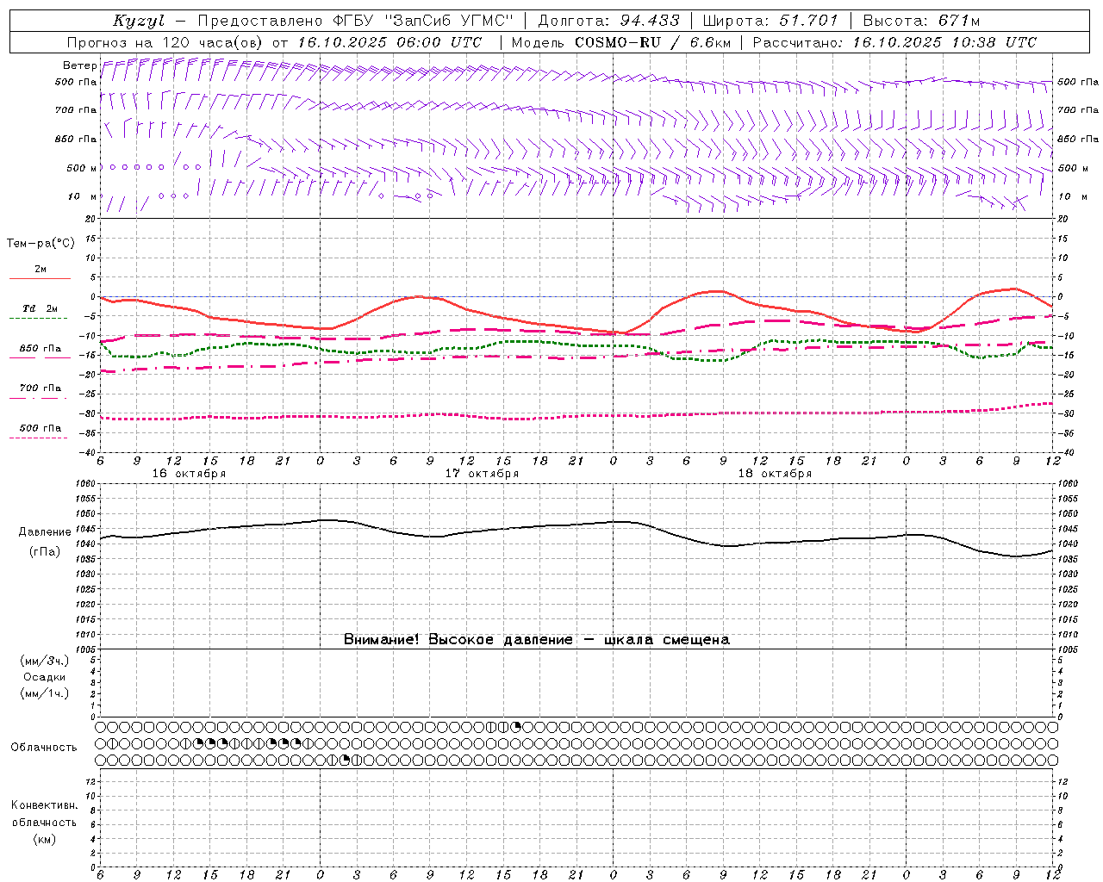Select the Осадки precipitation label
Screen dimensions: 1103x882
coord(45,677)
